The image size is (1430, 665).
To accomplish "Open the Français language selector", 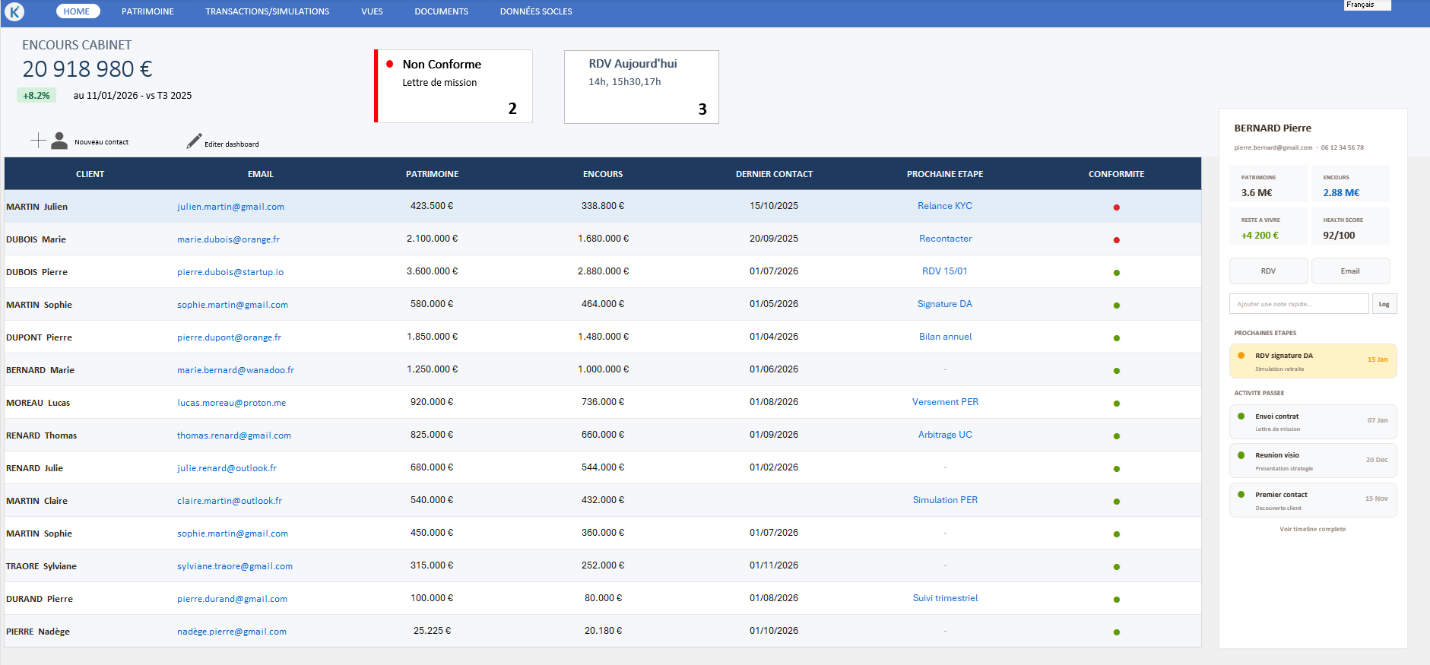I will (x=1368, y=5).
